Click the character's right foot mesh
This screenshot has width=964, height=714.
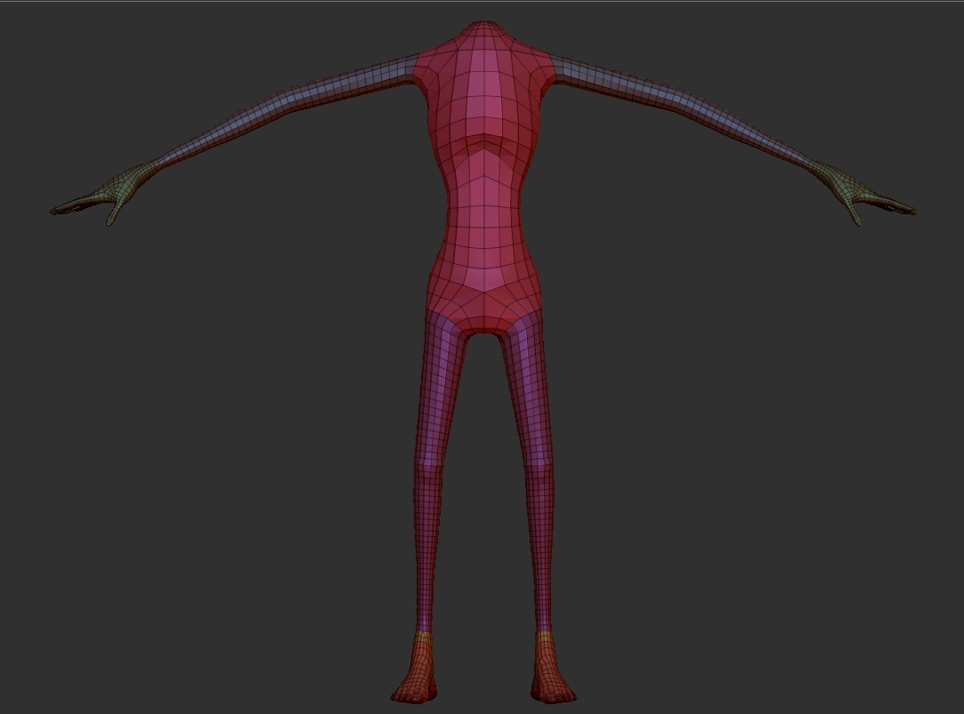550,680
